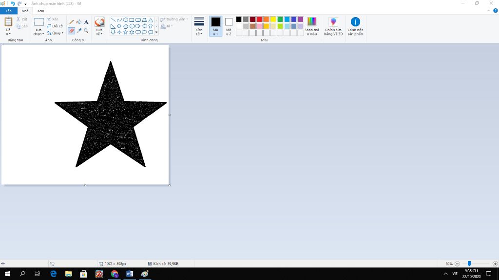Open Chỉnh sửa bằng Vẽ 3D
Screen dimensions: 499x280
(333, 26)
